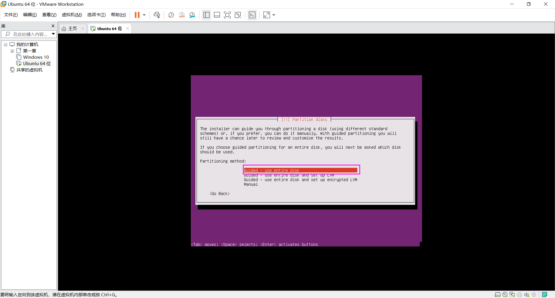Open the stretch display dropdown arrow

coord(274,15)
